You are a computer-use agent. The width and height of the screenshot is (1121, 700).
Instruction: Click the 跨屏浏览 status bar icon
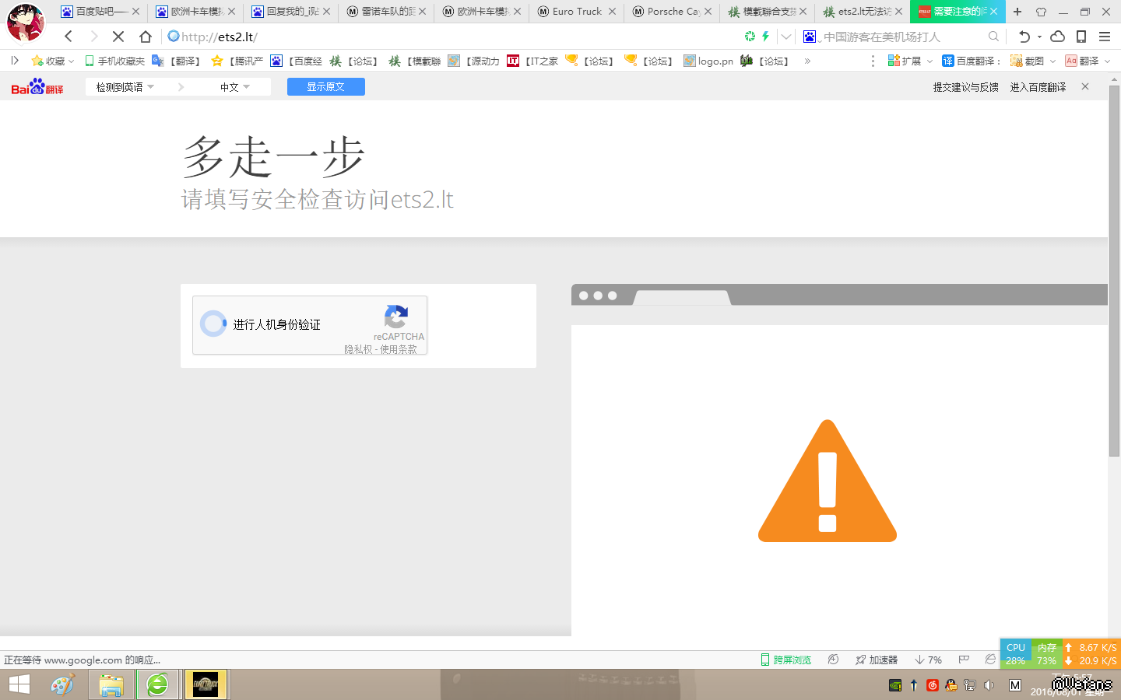coord(786,660)
